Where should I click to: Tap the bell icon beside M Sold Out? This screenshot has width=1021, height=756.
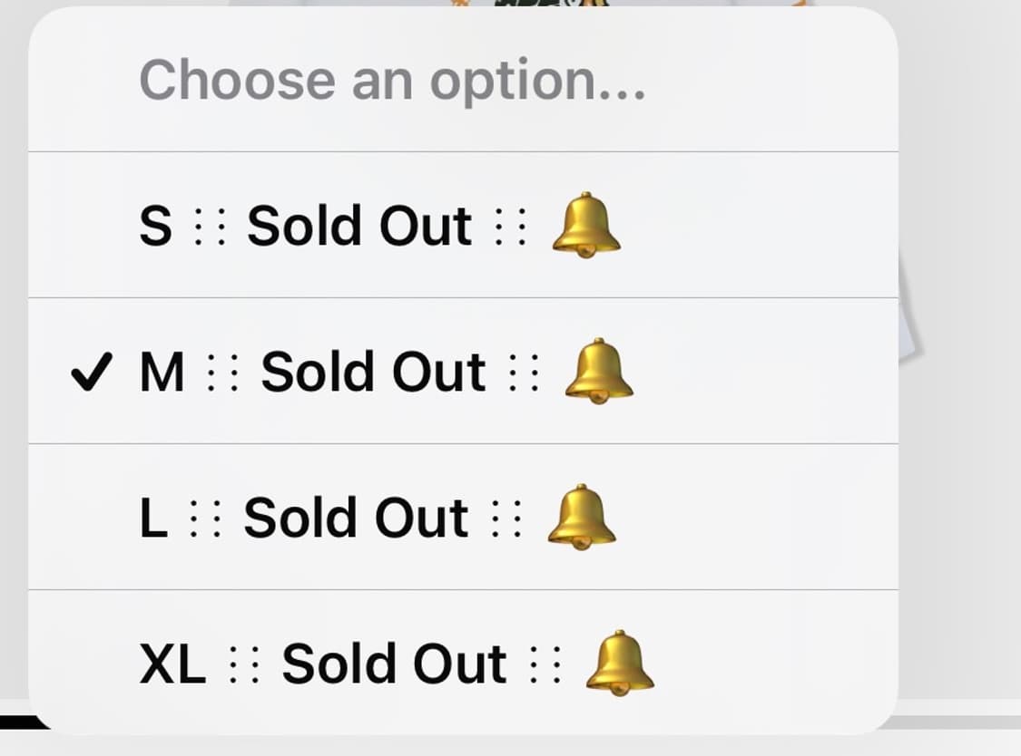599,372
